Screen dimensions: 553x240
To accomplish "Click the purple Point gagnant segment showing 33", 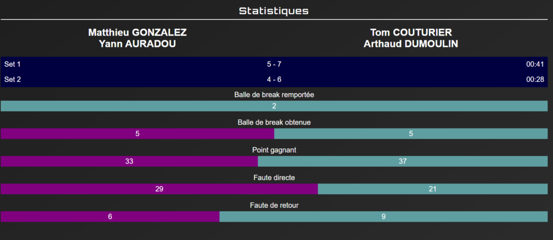I will [x=129, y=161].
